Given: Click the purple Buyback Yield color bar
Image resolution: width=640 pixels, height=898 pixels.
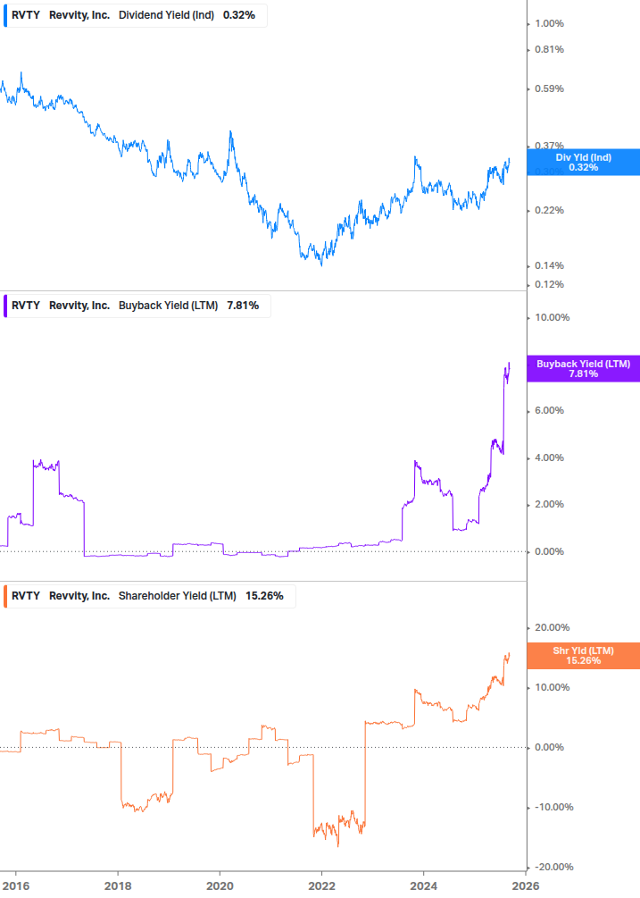Looking at the screenshot, I should pyautogui.click(x=5, y=306).
